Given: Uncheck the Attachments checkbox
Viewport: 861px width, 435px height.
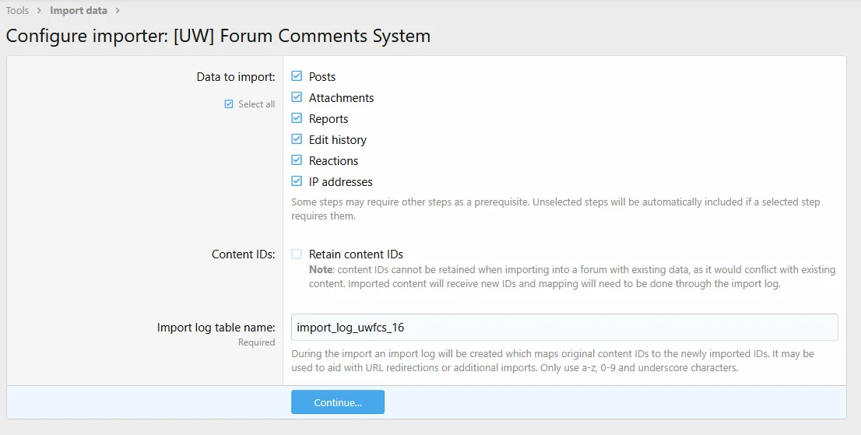Looking at the screenshot, I should (297, 97).
